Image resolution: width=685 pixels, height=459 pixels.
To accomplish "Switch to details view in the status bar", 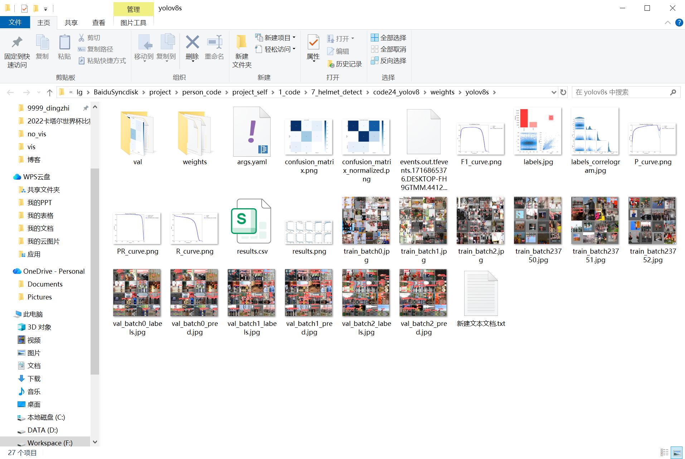I will 665,453.
